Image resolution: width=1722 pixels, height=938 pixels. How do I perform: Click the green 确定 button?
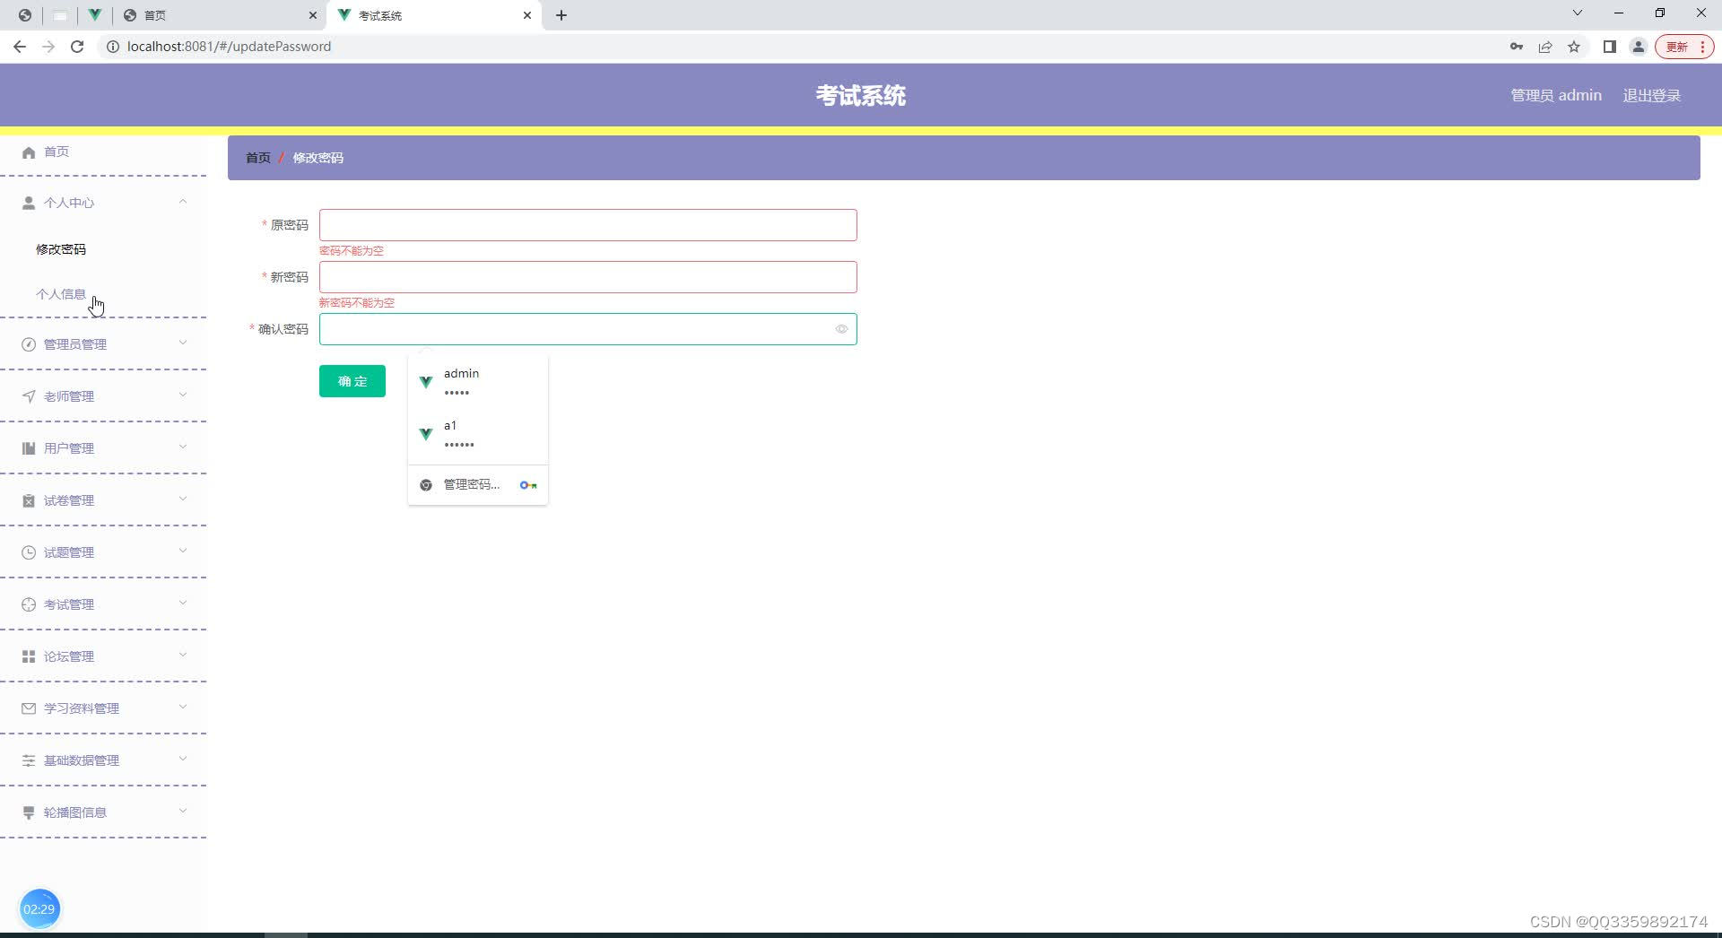click(352, 381)
